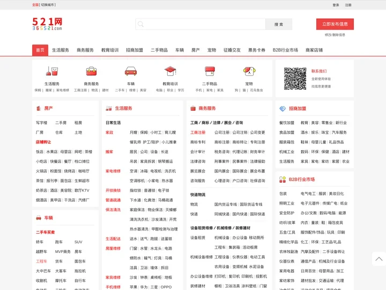Click the back-to-top arrow button
Screen dimensions: 386x290
pyautogui.click(x=379, y=259)
